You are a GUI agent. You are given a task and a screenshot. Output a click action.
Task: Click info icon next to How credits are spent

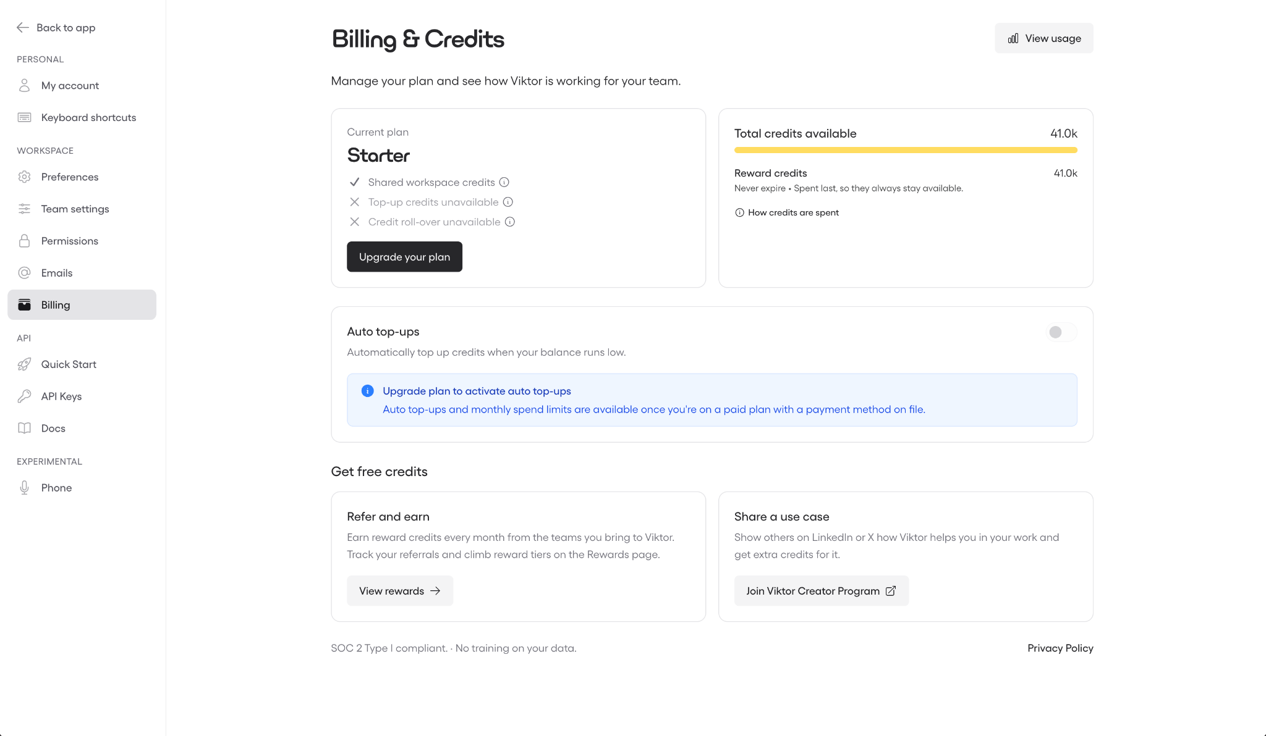[739, 212]
